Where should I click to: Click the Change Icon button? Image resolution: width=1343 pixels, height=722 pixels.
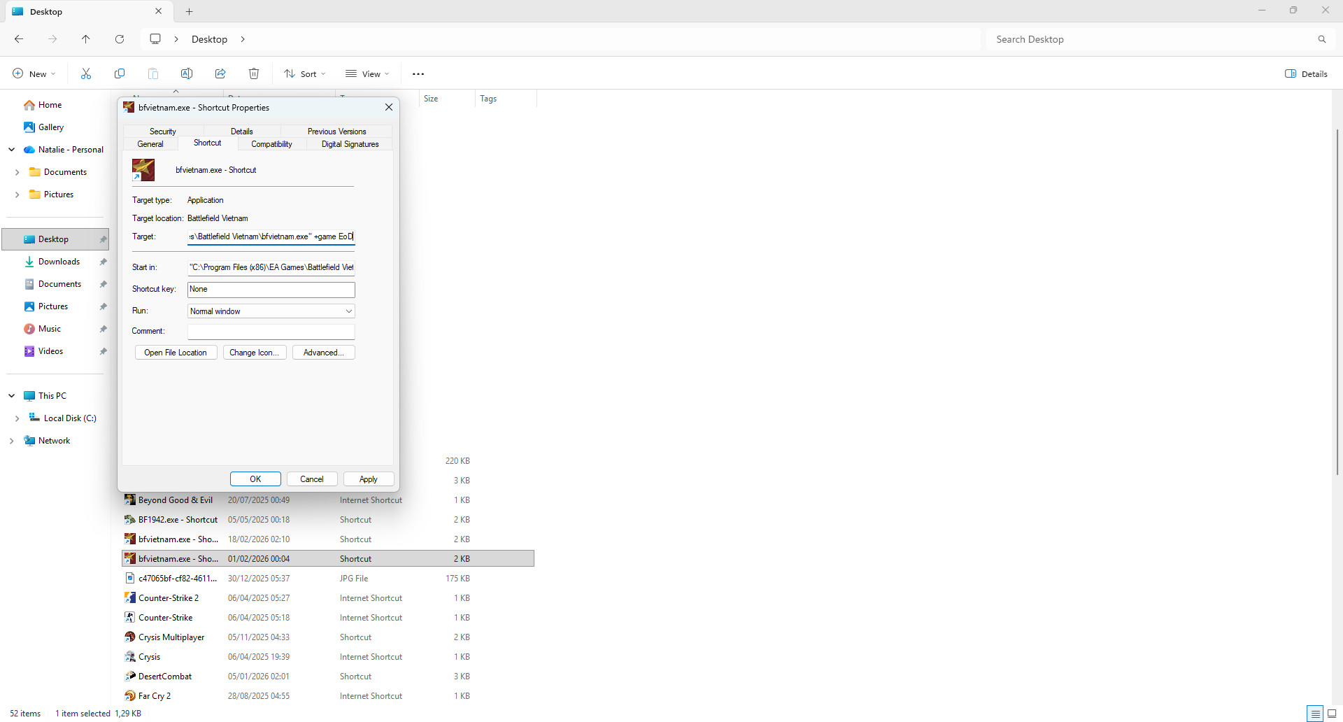254,353
